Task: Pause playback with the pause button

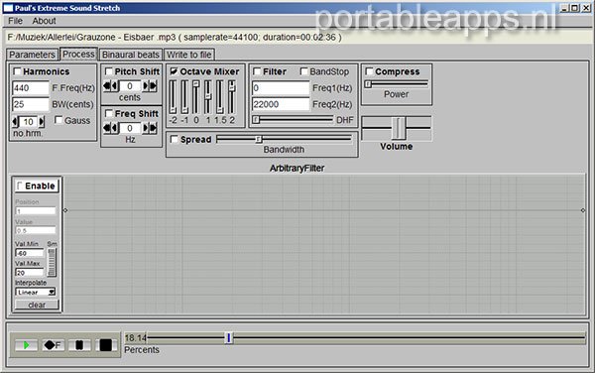Action: (79, 345)
